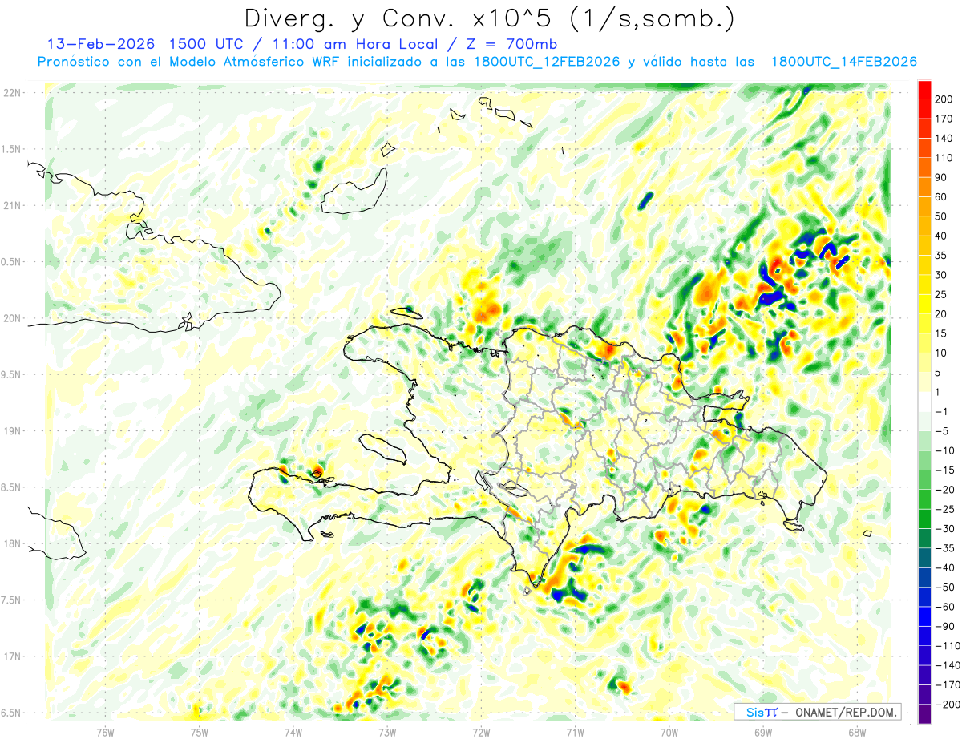Click the '71W' longitude label
The width and height of the screenshot is (962, 743).
click(575, 731)
